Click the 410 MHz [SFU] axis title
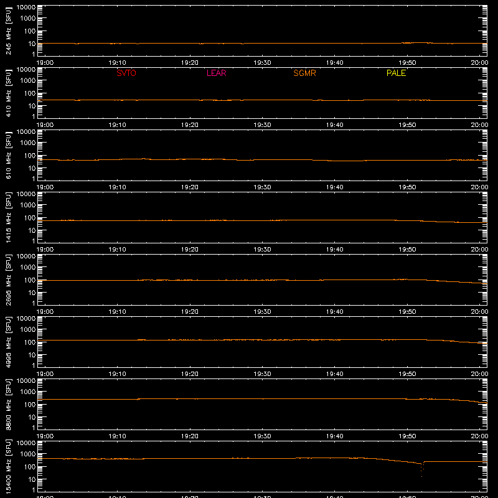 coord(8,93)
